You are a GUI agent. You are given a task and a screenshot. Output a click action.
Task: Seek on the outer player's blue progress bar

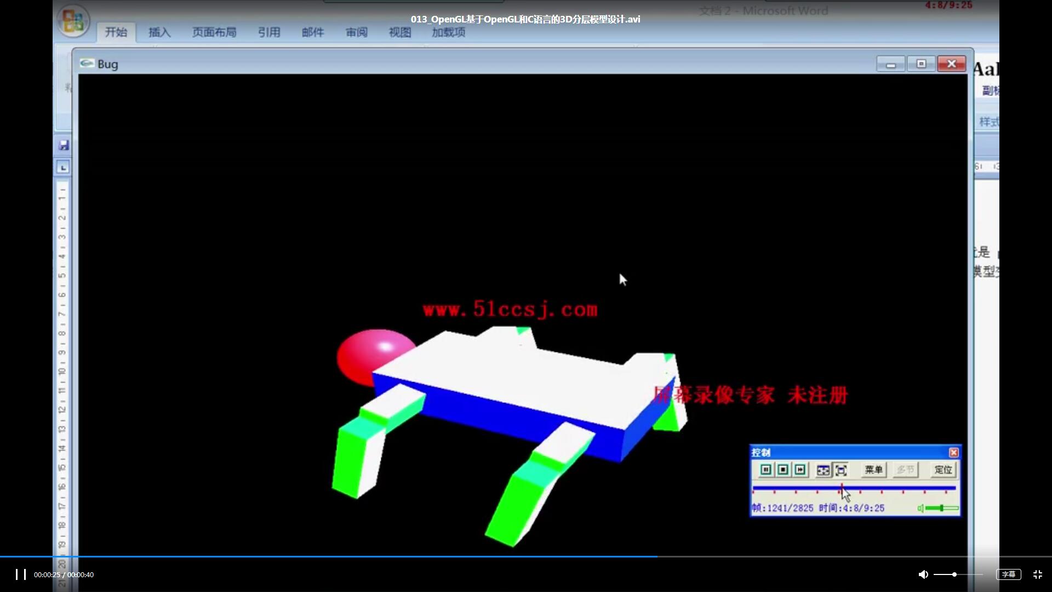[x=526, y=556]
